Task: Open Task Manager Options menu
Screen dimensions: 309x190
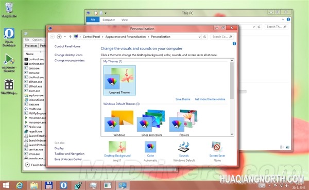Action: tap(38, 40)
